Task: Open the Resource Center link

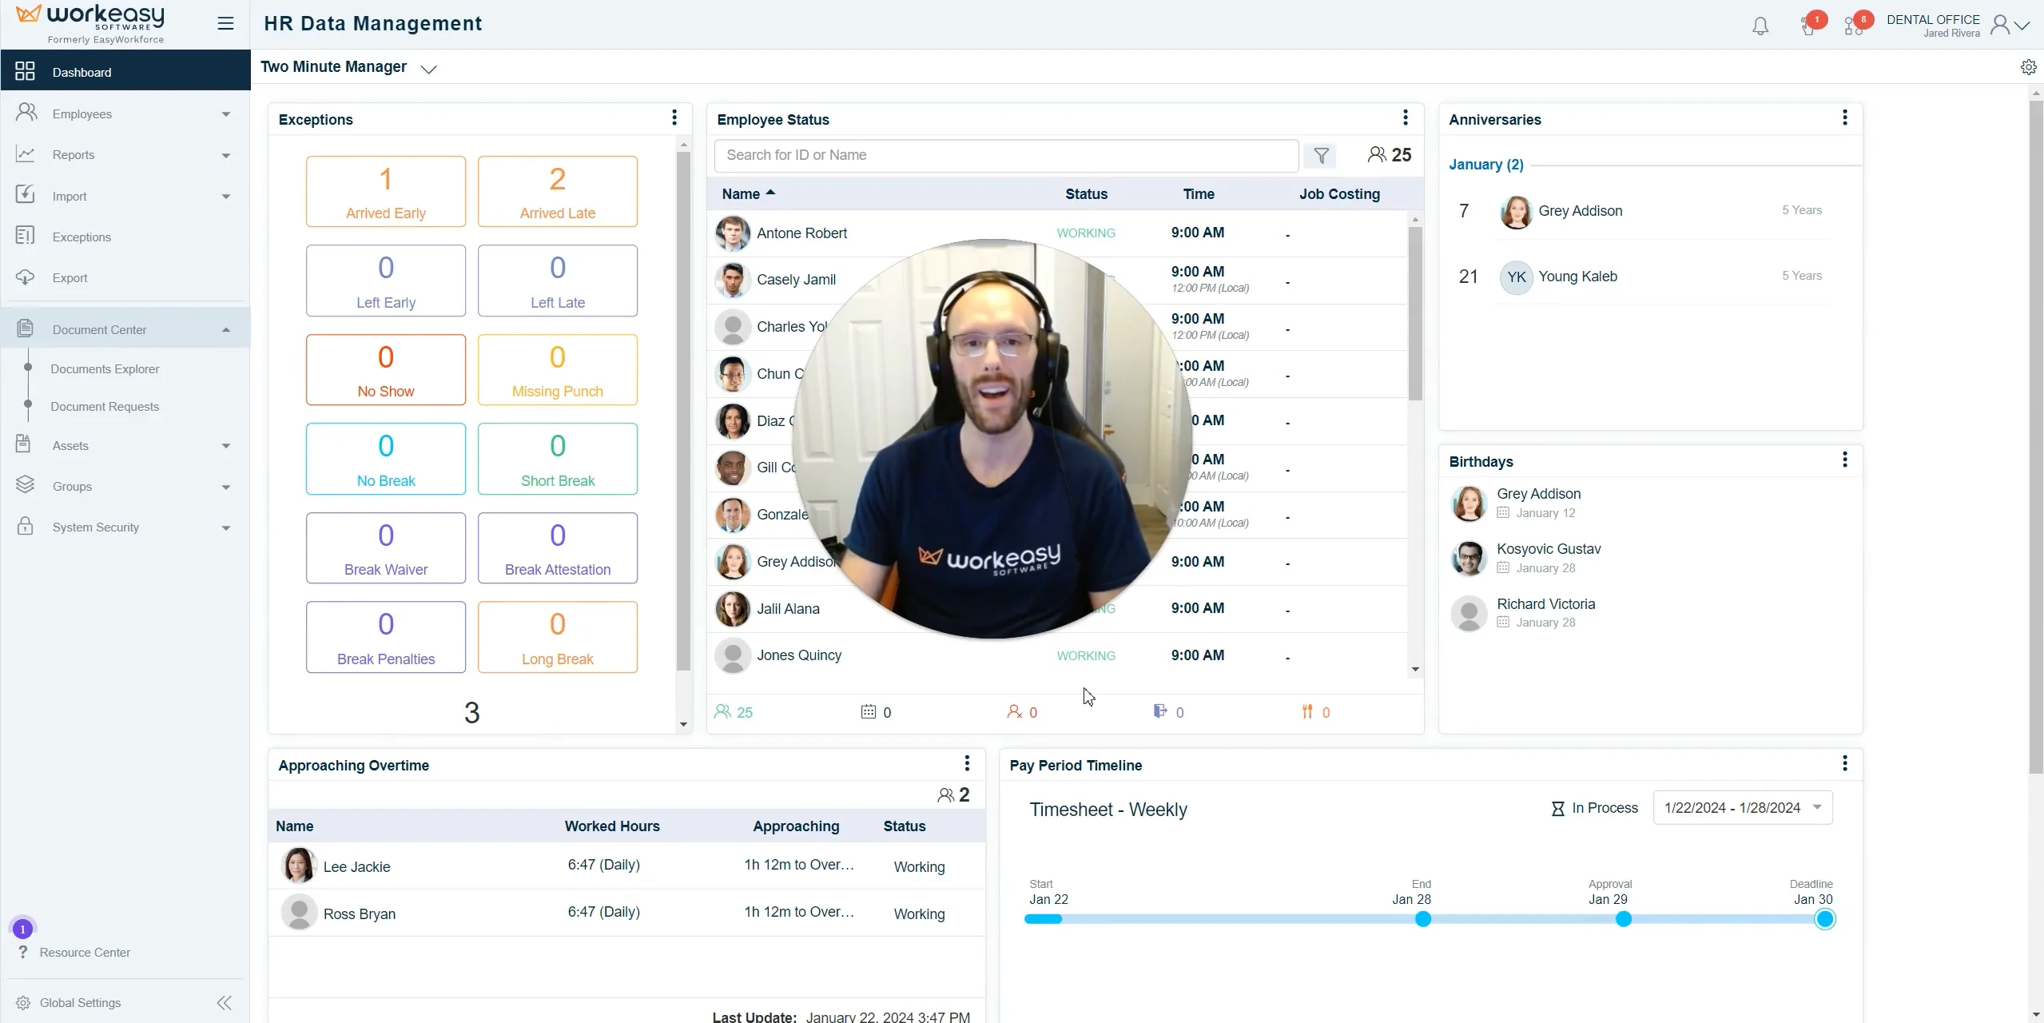Action: coord(85,952)
